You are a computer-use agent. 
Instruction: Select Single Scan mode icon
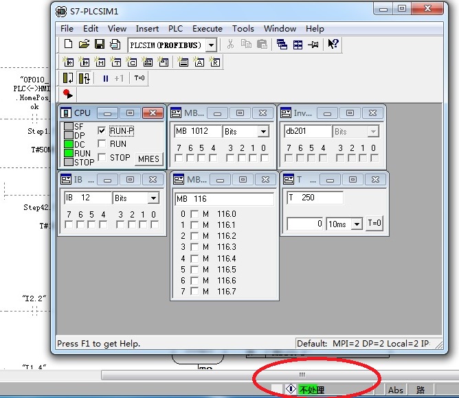coord(68,78)
